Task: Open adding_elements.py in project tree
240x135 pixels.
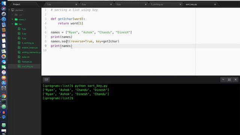Action: coord(31,52)
